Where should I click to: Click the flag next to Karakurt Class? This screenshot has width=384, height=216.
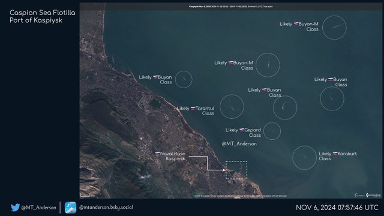(335, 154)
